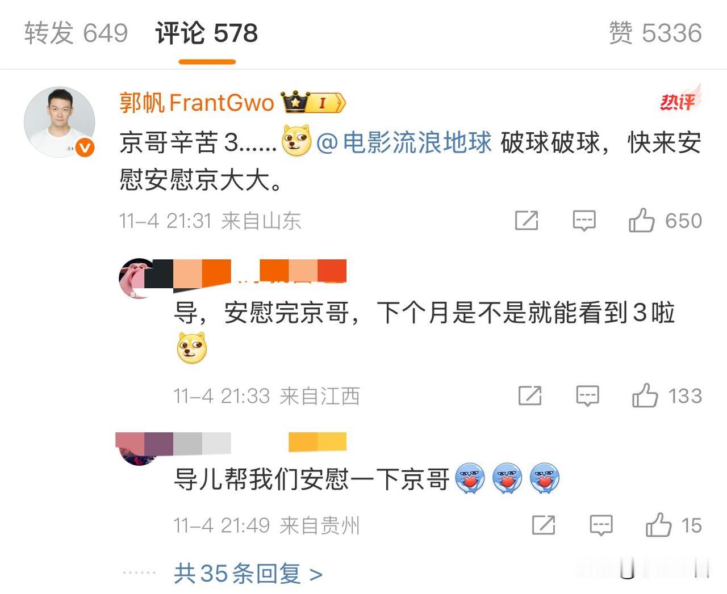
Task: Tap comment icon on the 贵州 reply
Action: pyautogui.click(x=601, y=525)
